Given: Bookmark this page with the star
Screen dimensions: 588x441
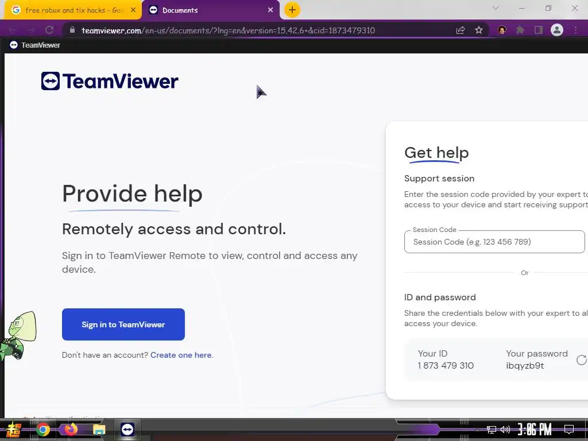Looking at the screenshot, I should (479, 30).
